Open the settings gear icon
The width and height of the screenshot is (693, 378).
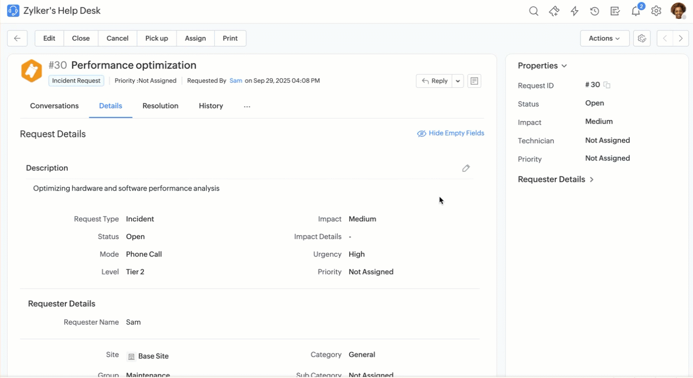656,11
